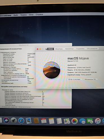
Task: Open Maps icon in dock
Action: [67, 121]
